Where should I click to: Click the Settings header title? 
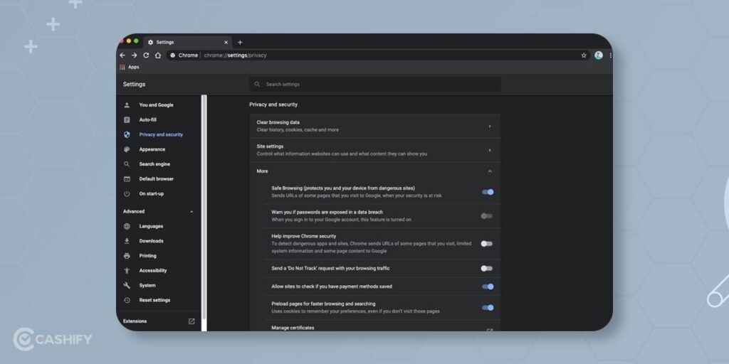134,84
